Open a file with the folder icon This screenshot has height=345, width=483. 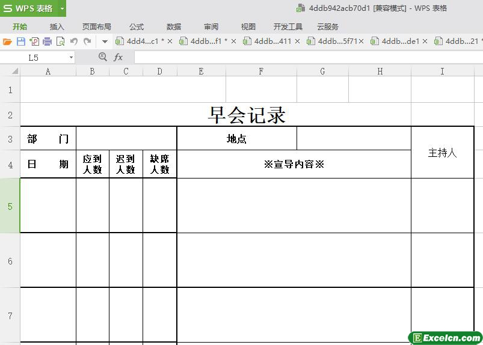(x=7, y=41)
